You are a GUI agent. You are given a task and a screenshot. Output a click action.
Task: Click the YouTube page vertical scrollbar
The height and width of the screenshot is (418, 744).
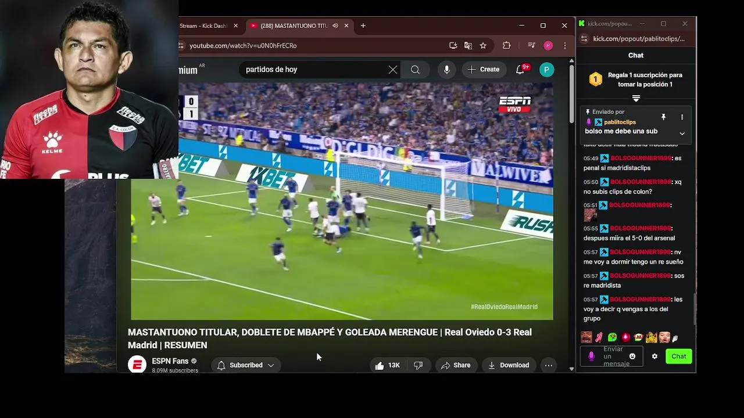point(571,93)
